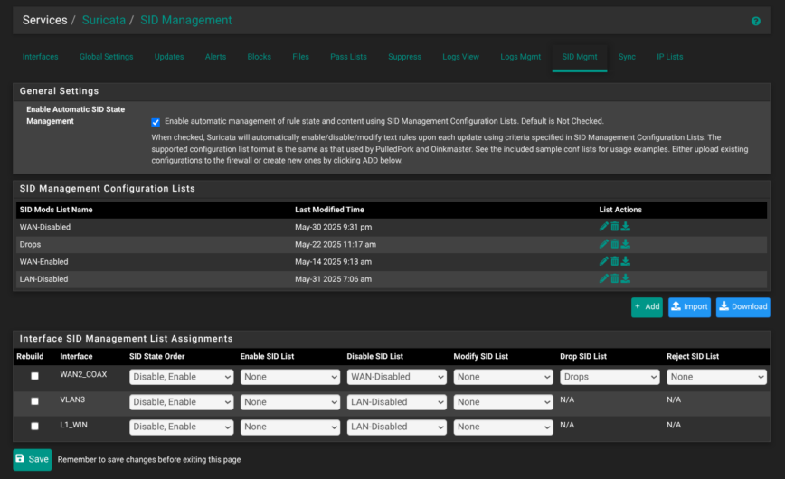Delete the WAN-Enabled list with trash icon

pos(615,261)
